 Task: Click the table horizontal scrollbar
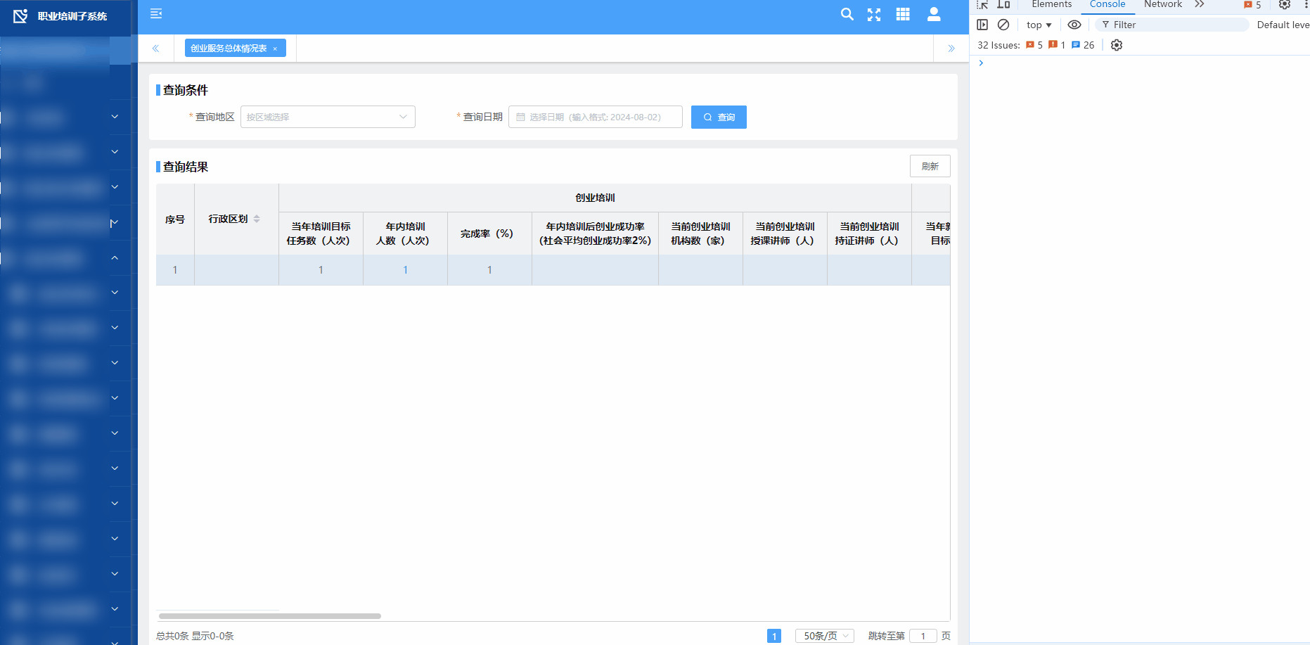270,616
